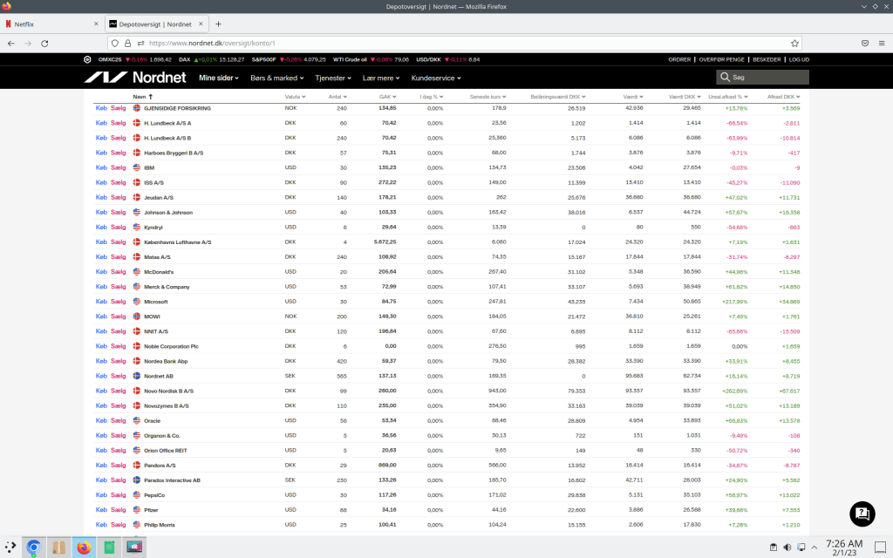
Task: Open the OVERFØR PENGE link
Action: pyautogui.click(x=721, y=59)
